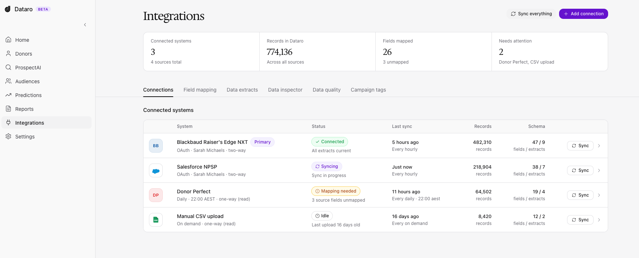Screen dimensions: 639x258
Task: Switch to Field mapping tab
Action: [200, 90]
